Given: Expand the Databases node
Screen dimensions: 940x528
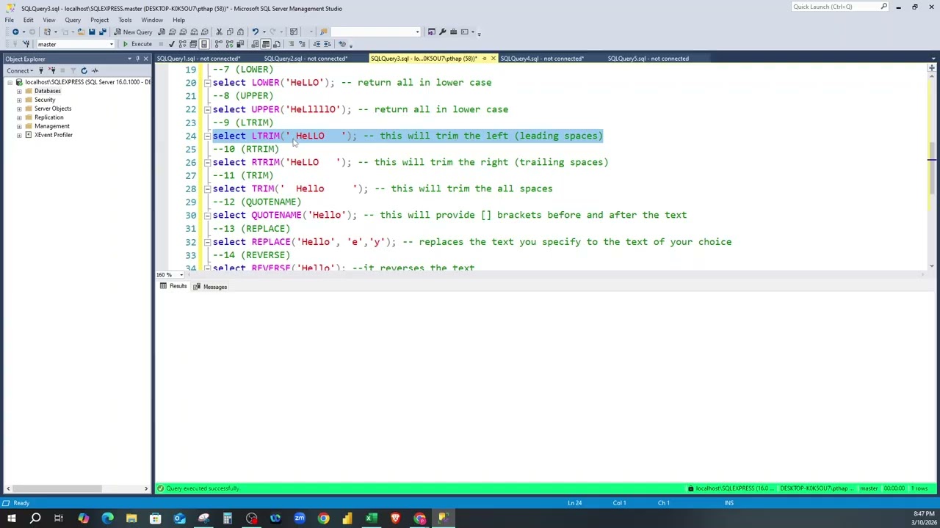Looking at the screenshot, I should point(19,91).
